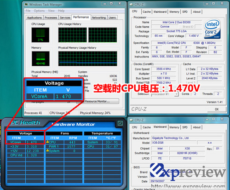Open the Memory tab in lower CPU-Z window
This screenshot has width=230, height=190.
(174, 127)
